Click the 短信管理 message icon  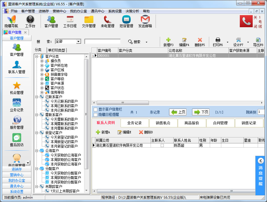coord(126,20)
